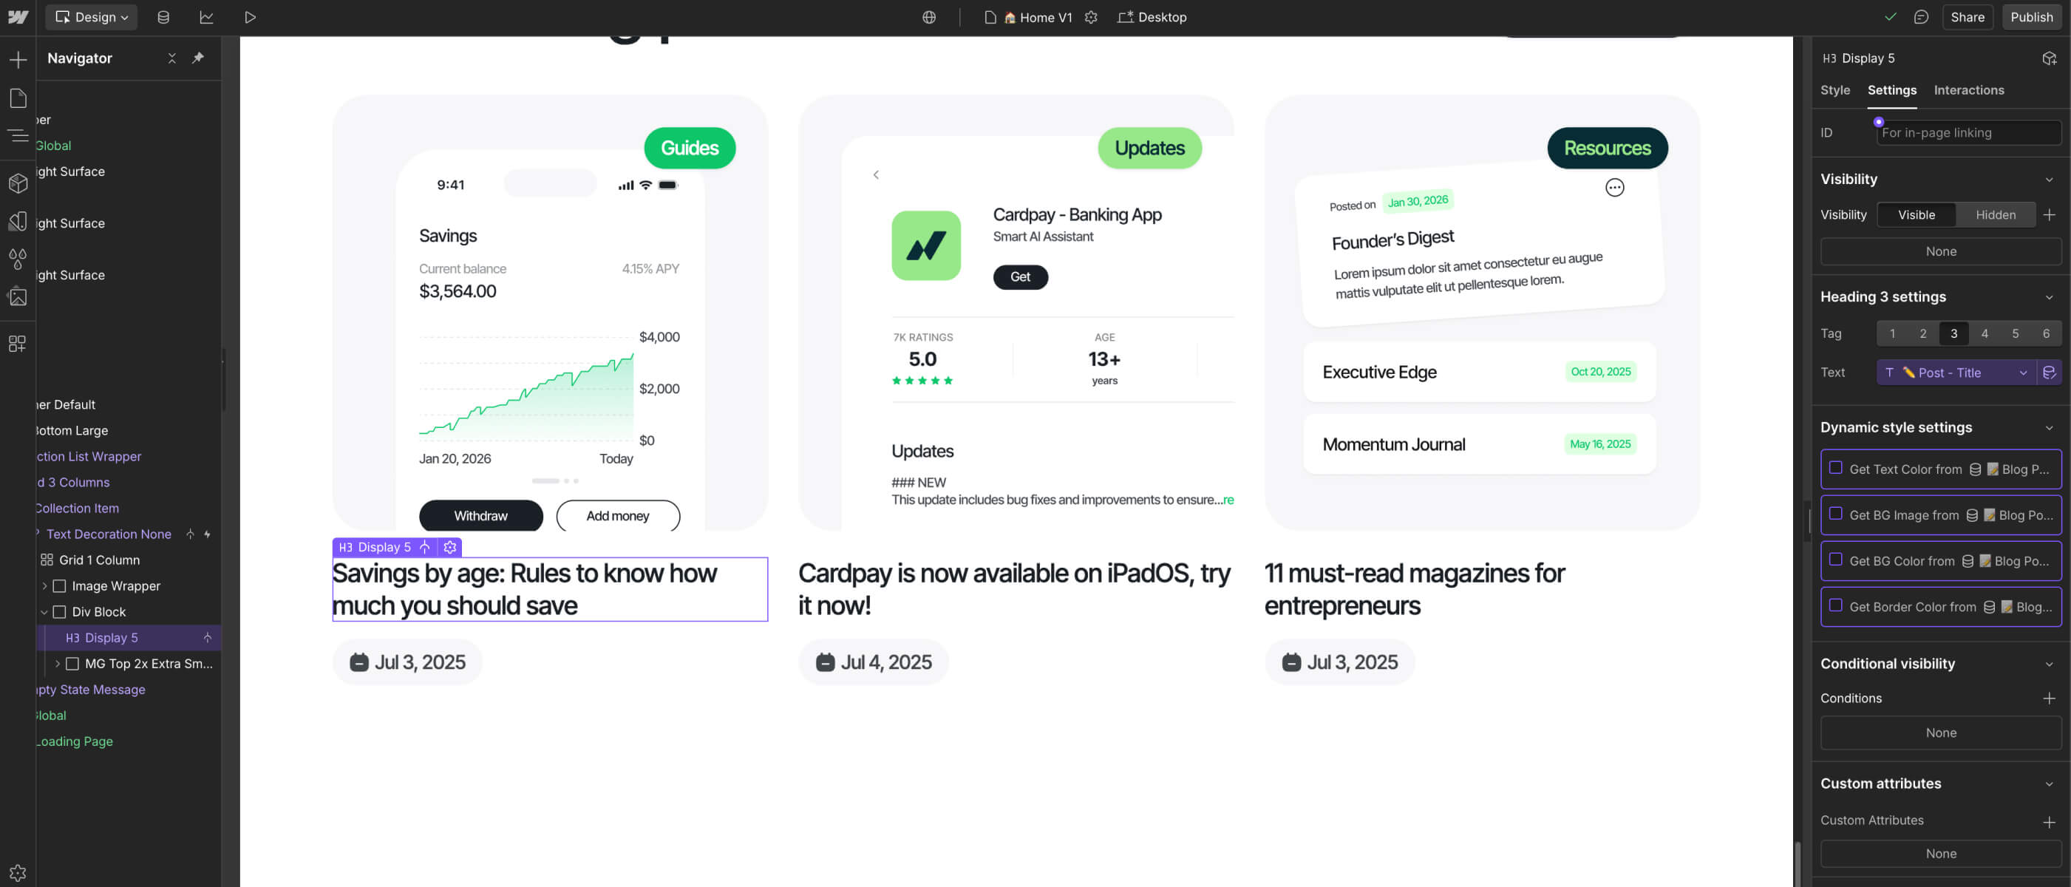2071x887 pixels.
Task: Check Get BG Image from Blog Posts
Action: tap(1835, 514)
